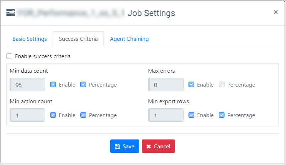Open the Basic Settings tab
Viewport: 286px width, 165px height.
click(30, 39)
